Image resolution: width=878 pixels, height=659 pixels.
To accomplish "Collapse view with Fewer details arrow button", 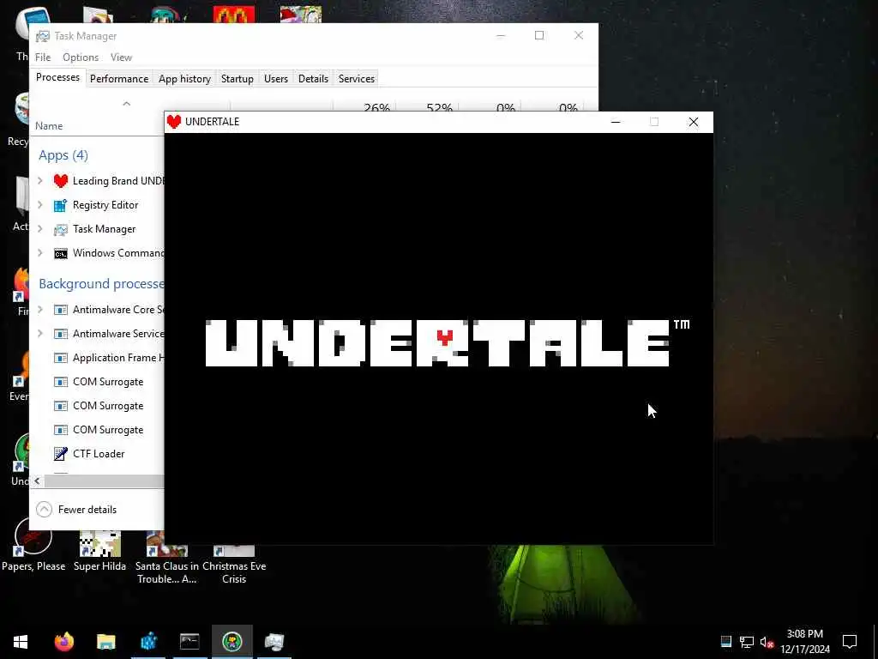I will (x=45, y=510).
